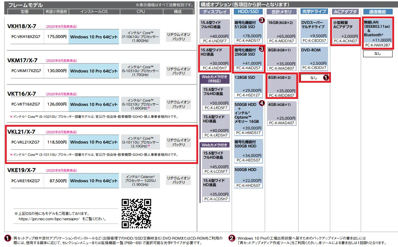Click the Webカメラ付き(IR対応) section header
Viewport: 398px width, 247px height.
tap(215, 78)
